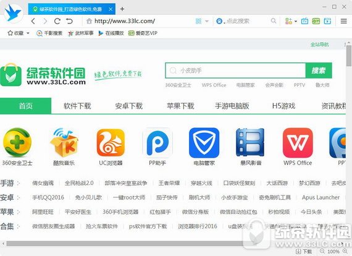This screenshot has height=256, width=352.
Task: Click the blue TV toolbar icon
Action: coord(304,21)
